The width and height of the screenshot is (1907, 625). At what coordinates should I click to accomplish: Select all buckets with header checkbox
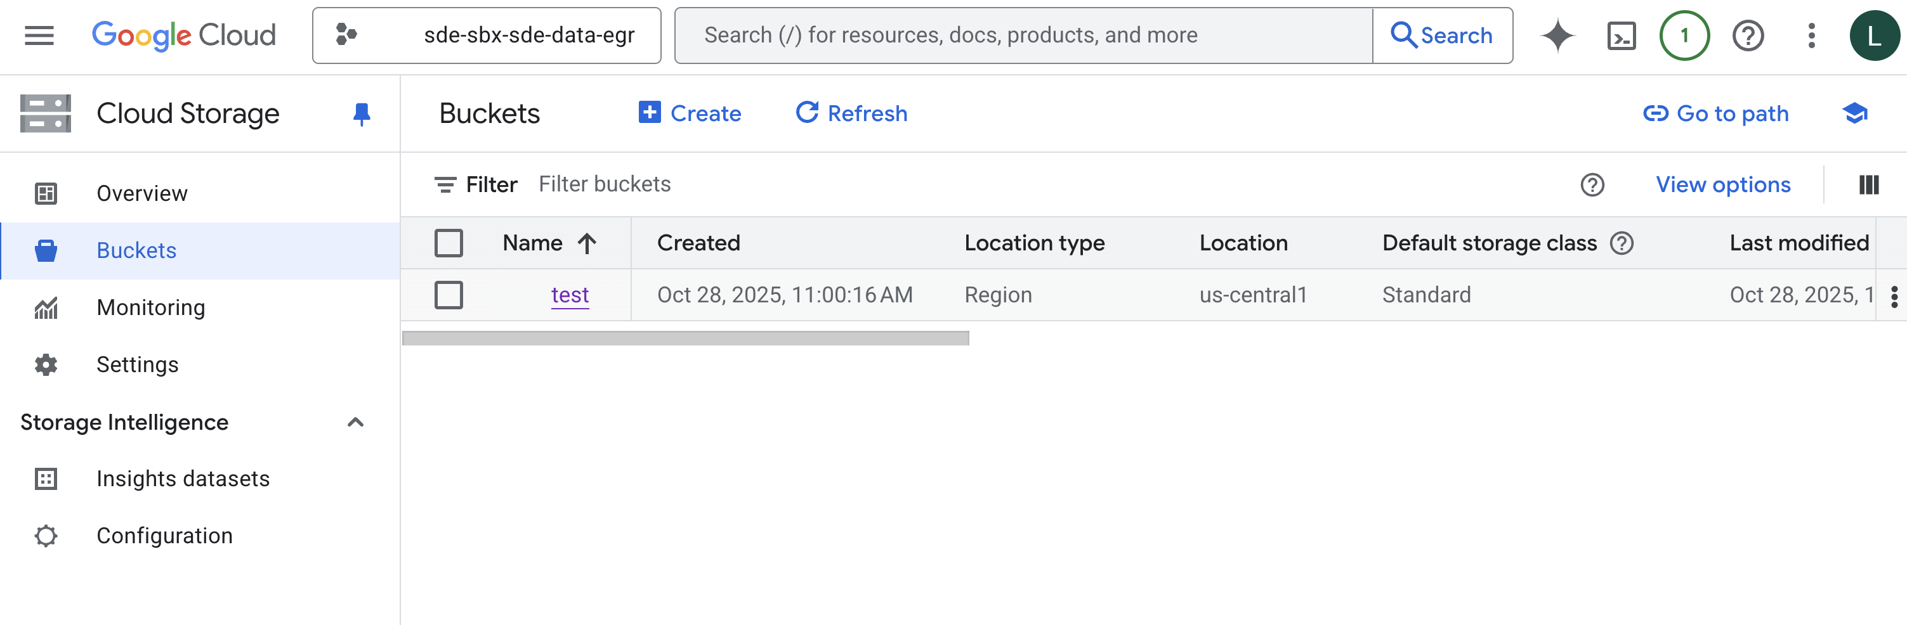(x=449, y=243)
